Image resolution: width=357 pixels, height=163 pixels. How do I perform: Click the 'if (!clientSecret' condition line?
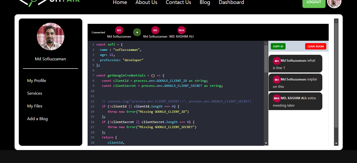coord(148,122)
